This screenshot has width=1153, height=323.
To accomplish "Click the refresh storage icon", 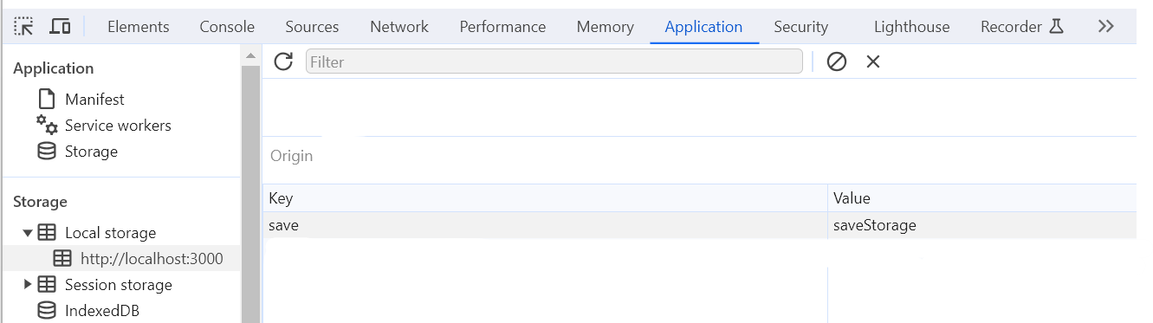I will [x=283, y=61].
